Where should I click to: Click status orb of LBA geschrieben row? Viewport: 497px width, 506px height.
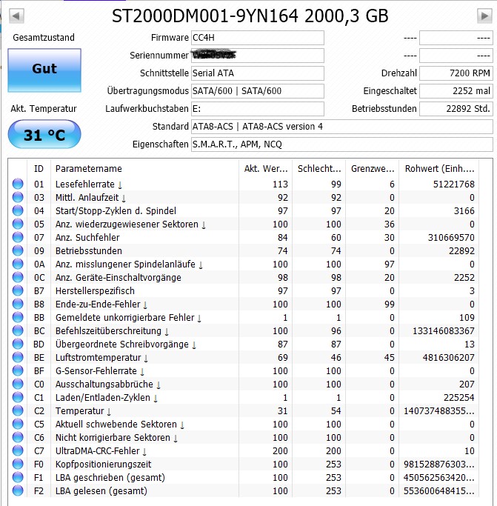[x=18, y=477]
